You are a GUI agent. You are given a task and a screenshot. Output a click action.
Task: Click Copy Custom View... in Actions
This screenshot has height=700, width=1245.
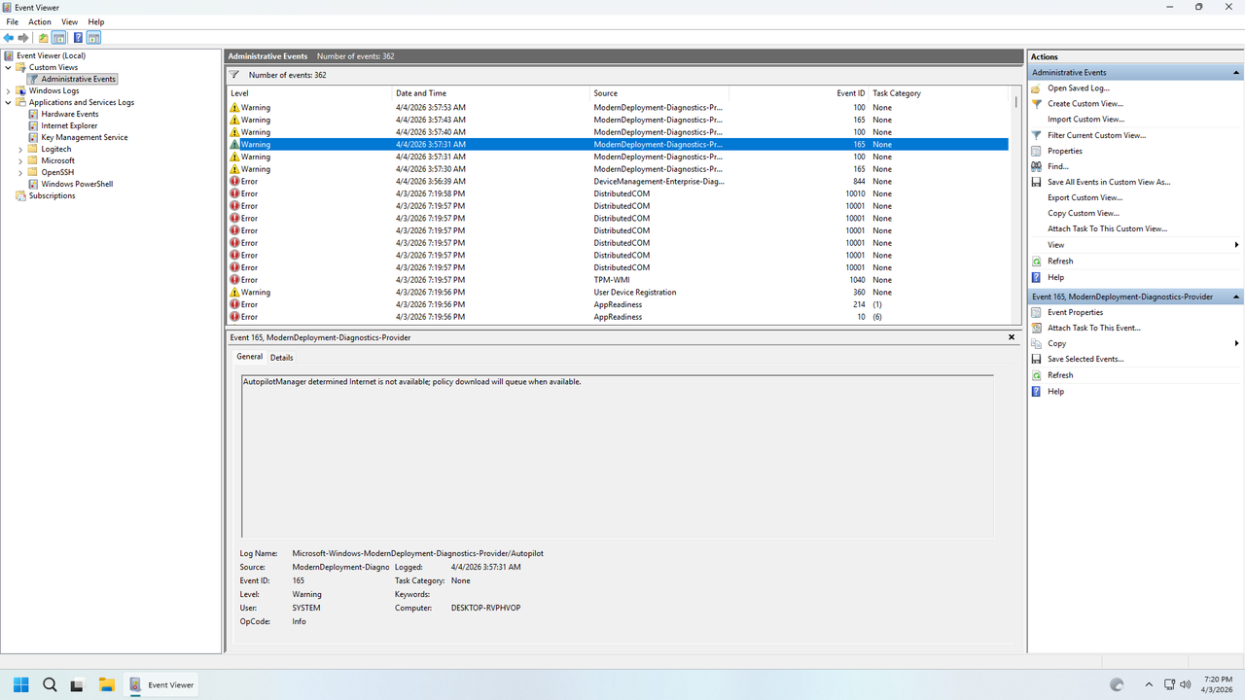pyautogui.click(x=1084, y=213)
